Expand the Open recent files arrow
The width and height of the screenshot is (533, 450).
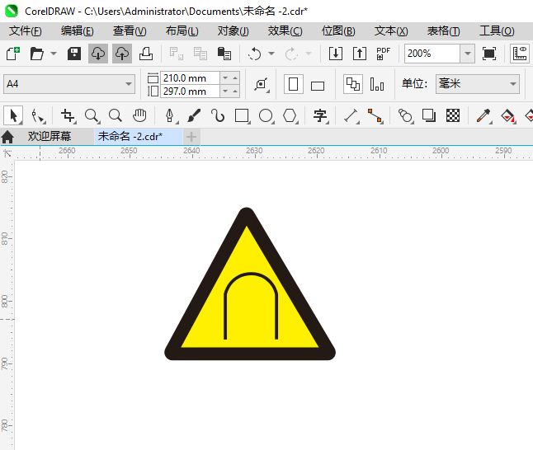tap(54, 54)
